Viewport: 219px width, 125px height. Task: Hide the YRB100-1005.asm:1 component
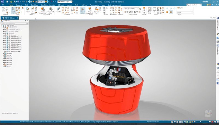click(5, 42)
